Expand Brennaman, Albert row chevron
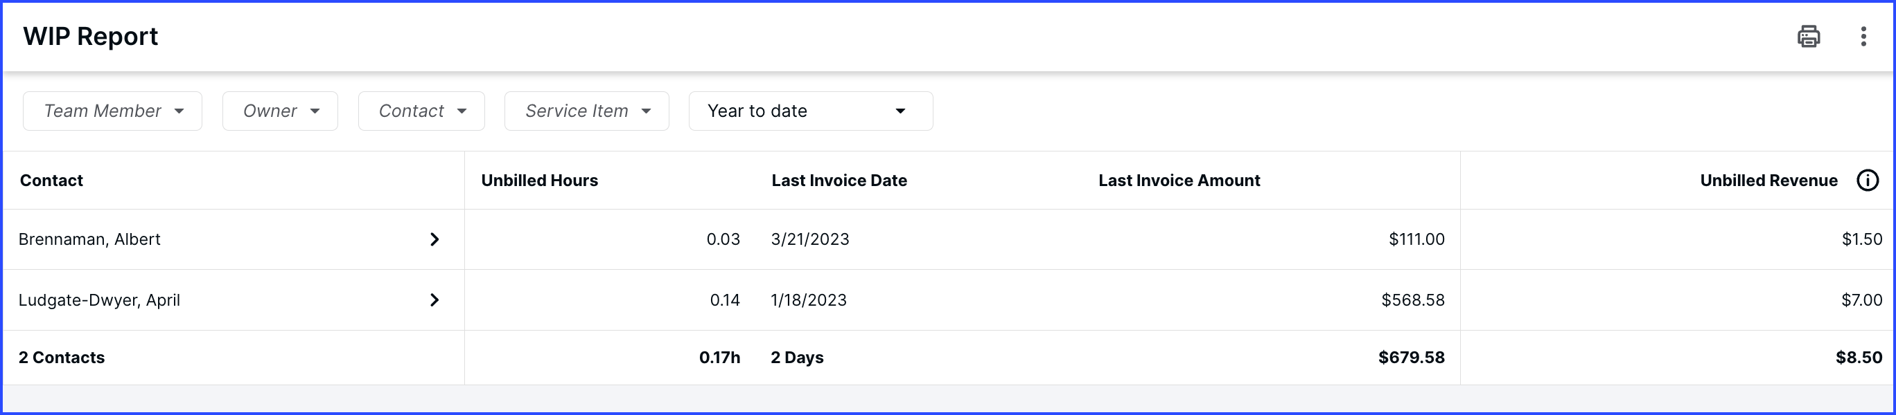1896x415 pixels. [434, 239]
